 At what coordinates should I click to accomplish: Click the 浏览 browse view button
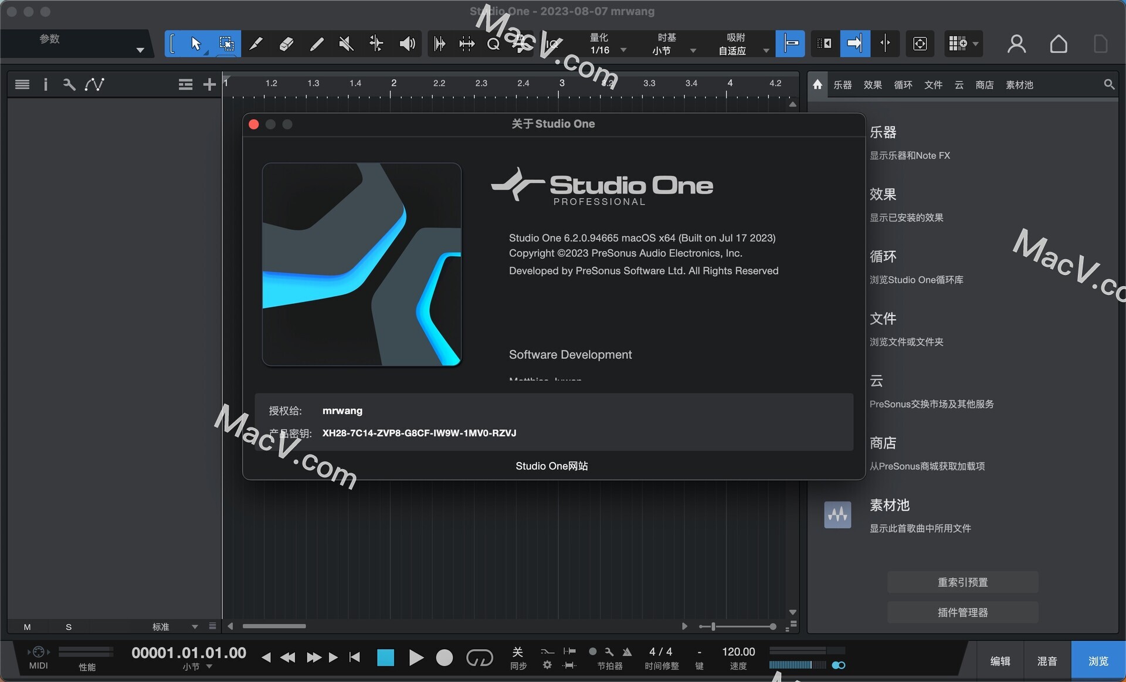click(x=1098, y=661)
